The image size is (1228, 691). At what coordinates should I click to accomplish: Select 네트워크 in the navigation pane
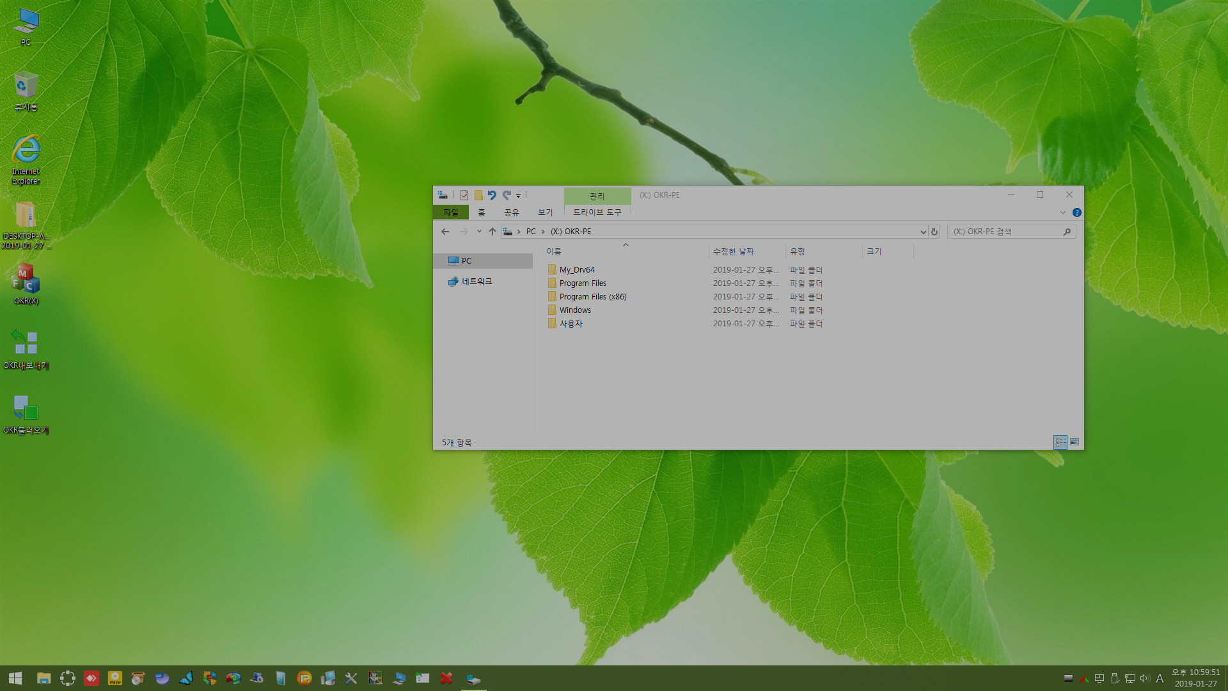pyautogui.click(x=476, y=282)
